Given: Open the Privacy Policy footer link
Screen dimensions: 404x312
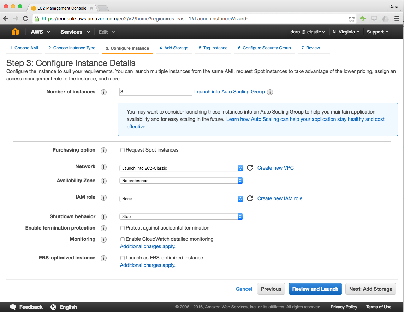Looking at the screenshot, I should tap(344, 307).
